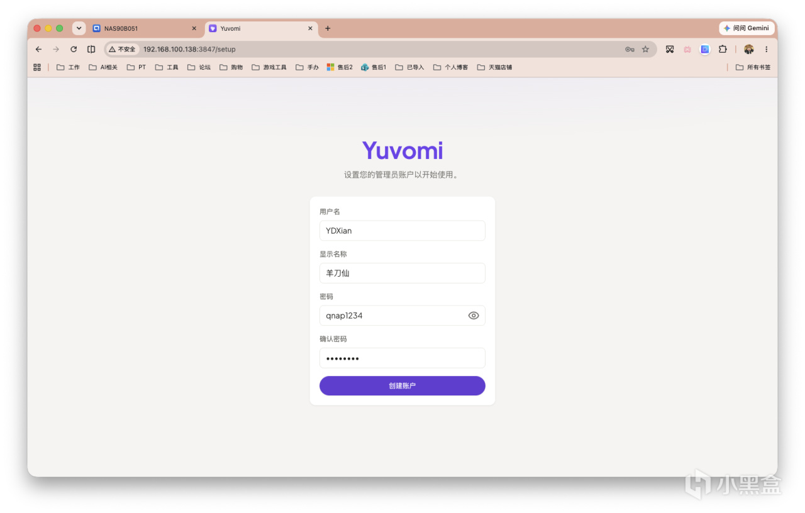Select the Yuvomi tab

coord(261,28)
